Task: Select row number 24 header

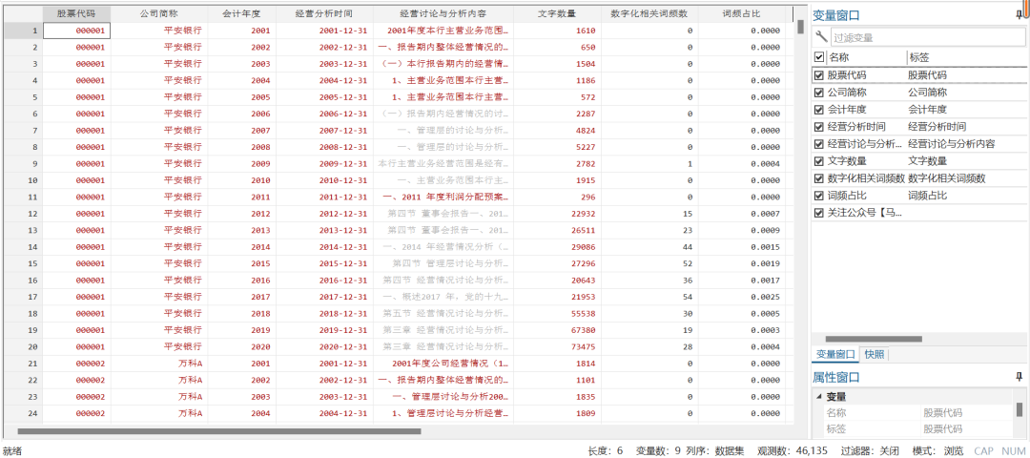Action: tap(22, 413)
